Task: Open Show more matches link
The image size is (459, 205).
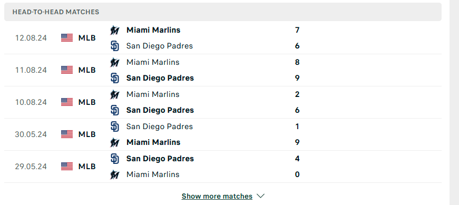Action: point(217,196)
